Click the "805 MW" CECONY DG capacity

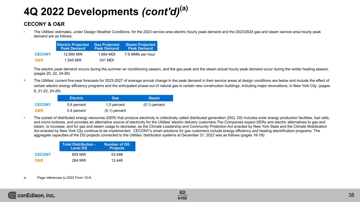pos(79,154)
